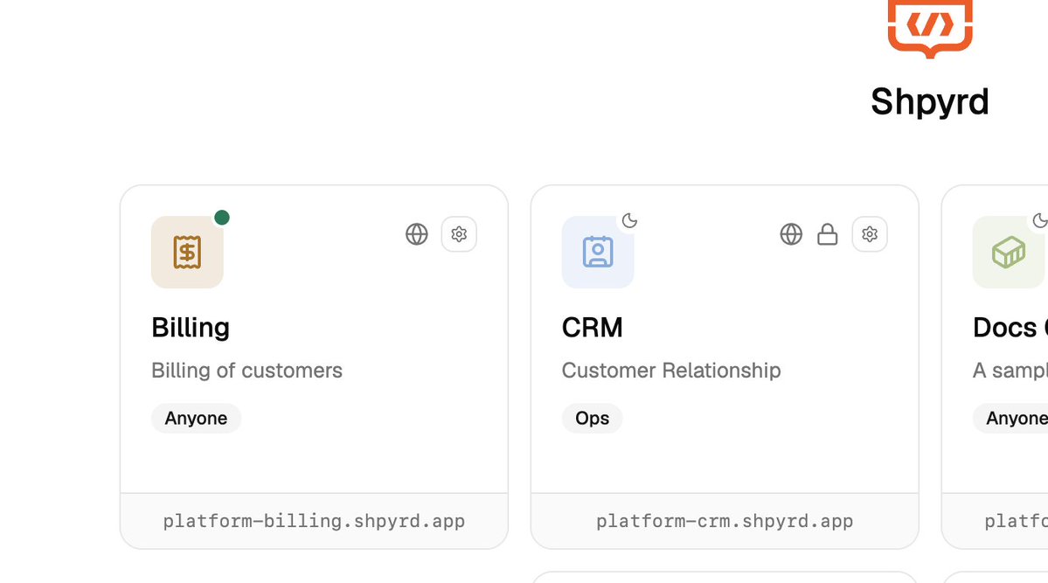Open platform-crm.shpyrd.app link

point(725,521)
